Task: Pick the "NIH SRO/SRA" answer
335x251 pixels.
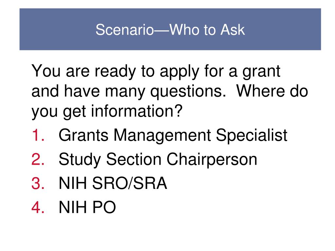Action: pyautogui.click(x=113, y=183)
